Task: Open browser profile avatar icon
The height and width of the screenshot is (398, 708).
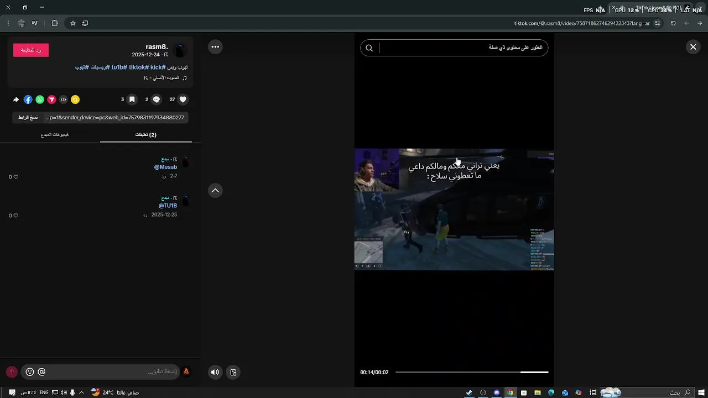Action: pyautogui.click(x=21, y=23)
